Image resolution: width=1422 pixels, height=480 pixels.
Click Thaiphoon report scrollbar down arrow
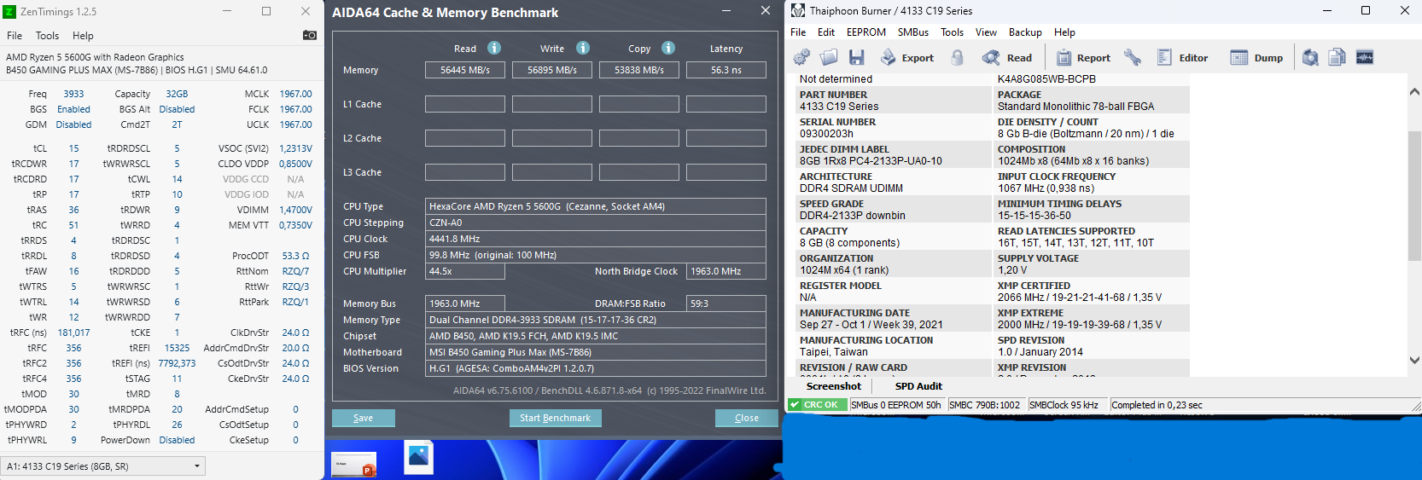1414,360
